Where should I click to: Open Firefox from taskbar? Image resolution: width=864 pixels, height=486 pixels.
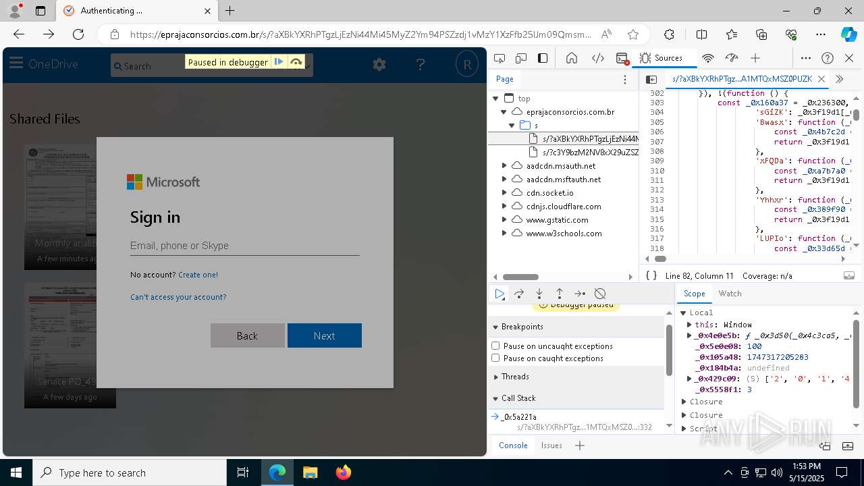pyautogui.click(x=344, y=473)
